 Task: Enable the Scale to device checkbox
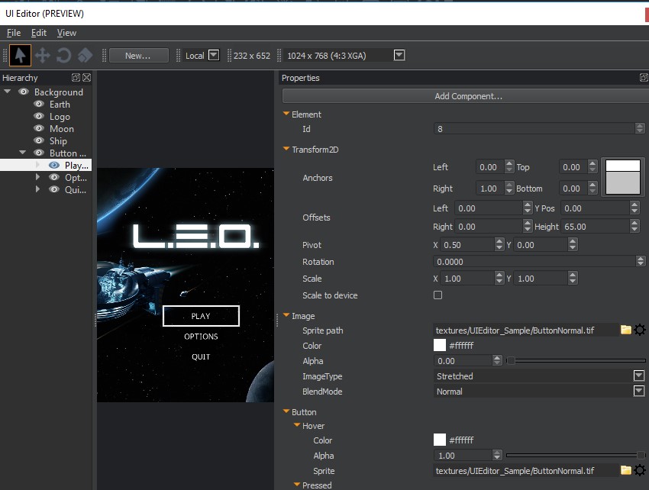[438, 296]
